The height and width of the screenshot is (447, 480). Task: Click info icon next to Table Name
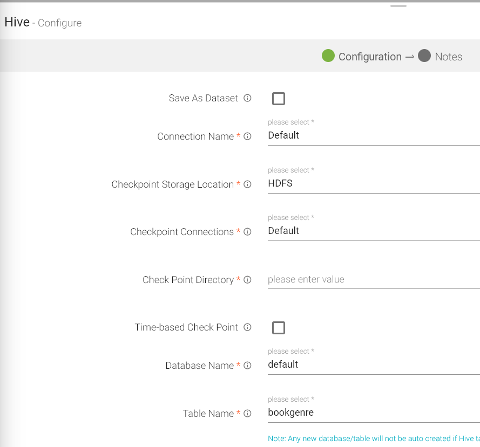click(x=247, y=414)
